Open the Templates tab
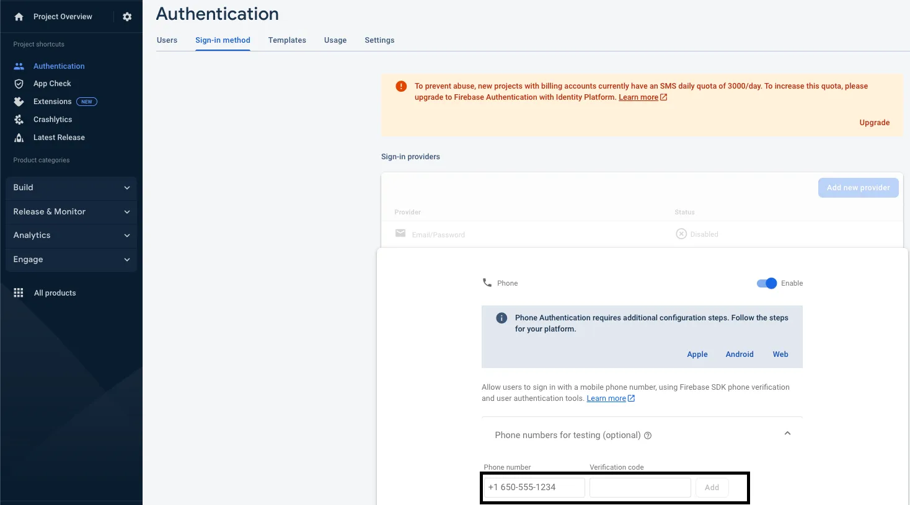Image resolution: width=910 pixels, height=505 pixels. 287,40
